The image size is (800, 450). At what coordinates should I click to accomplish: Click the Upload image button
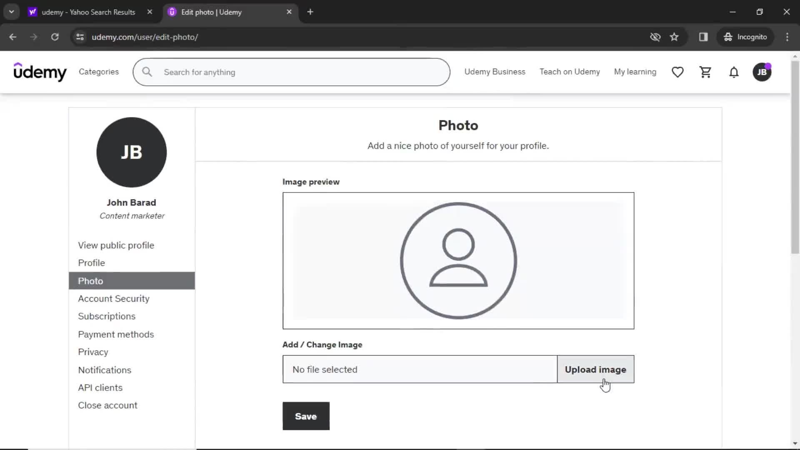[595, 369]
